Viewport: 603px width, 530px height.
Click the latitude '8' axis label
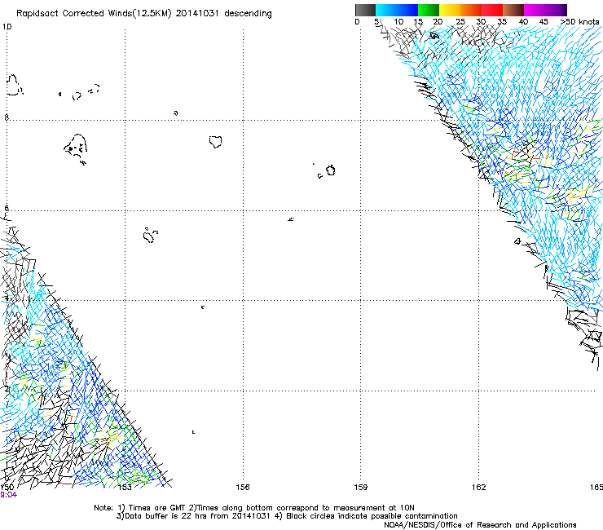(7, 117)
